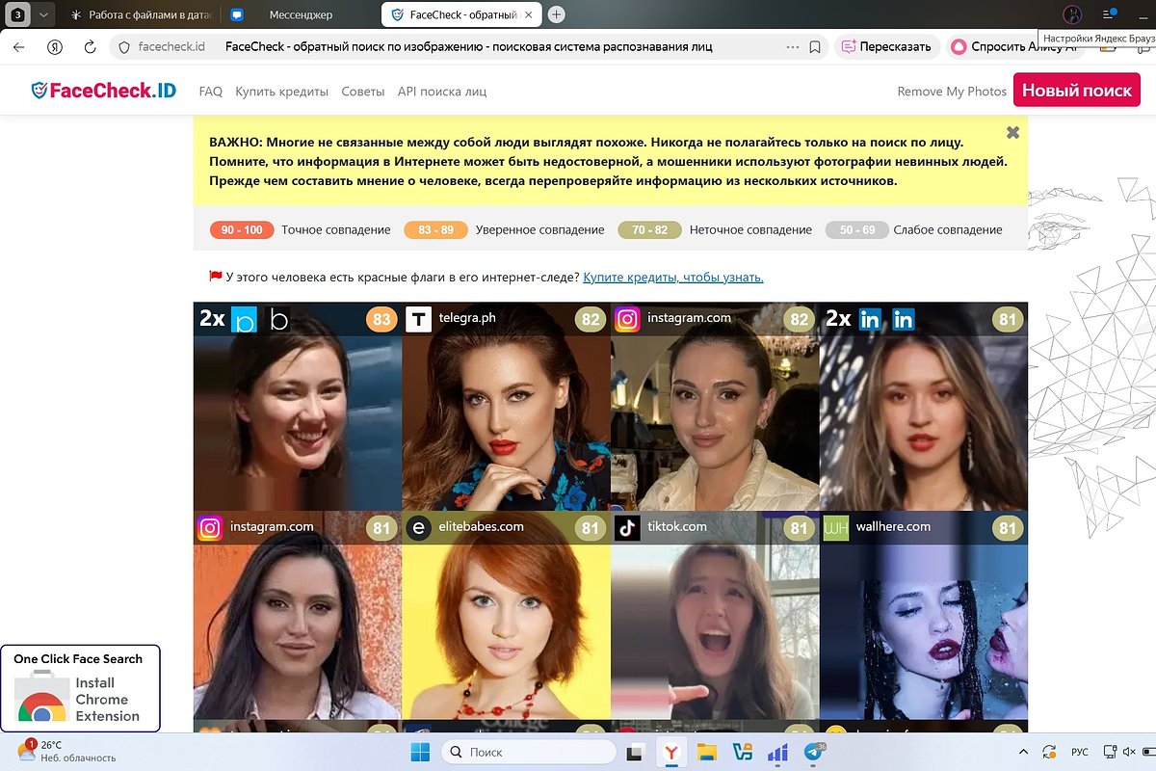
Task: Click the telegra.ph source label
Action: [x=467, y=318]
